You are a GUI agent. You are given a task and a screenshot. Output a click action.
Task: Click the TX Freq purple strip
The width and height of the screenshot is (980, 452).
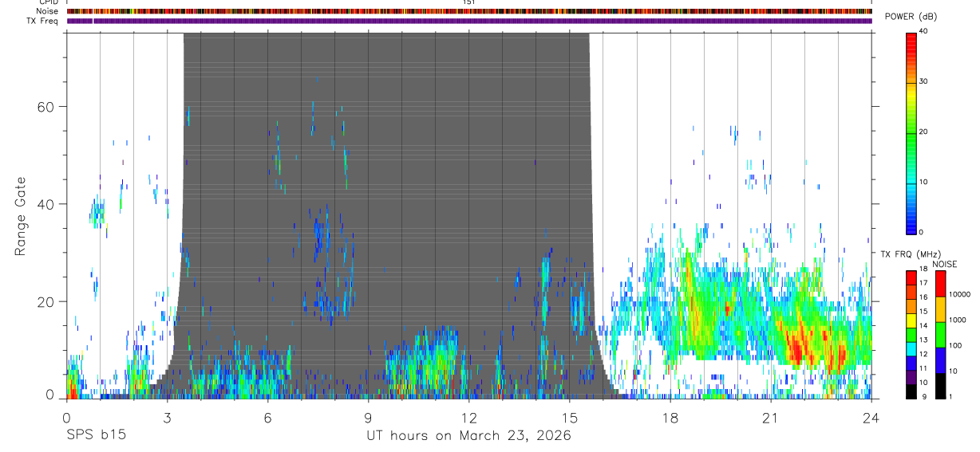[469, 21]
